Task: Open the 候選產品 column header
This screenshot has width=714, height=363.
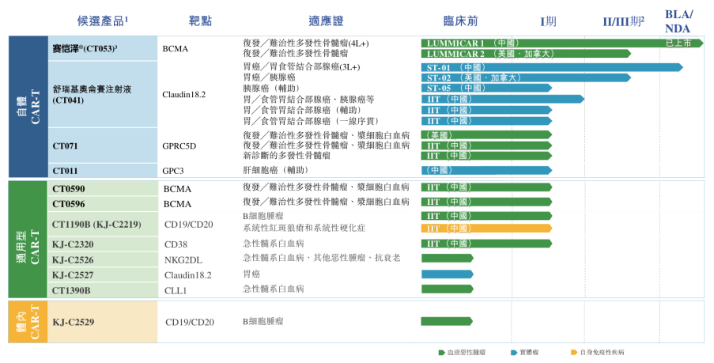Action: (100, 20)
